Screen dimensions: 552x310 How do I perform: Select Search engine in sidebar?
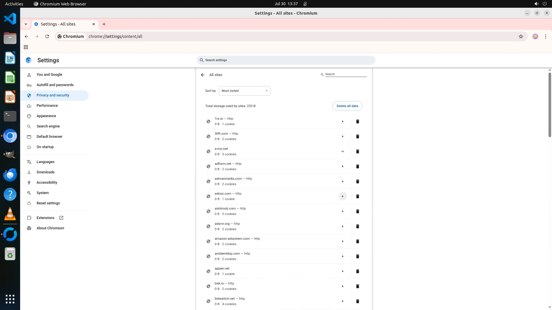pos(48,126)
